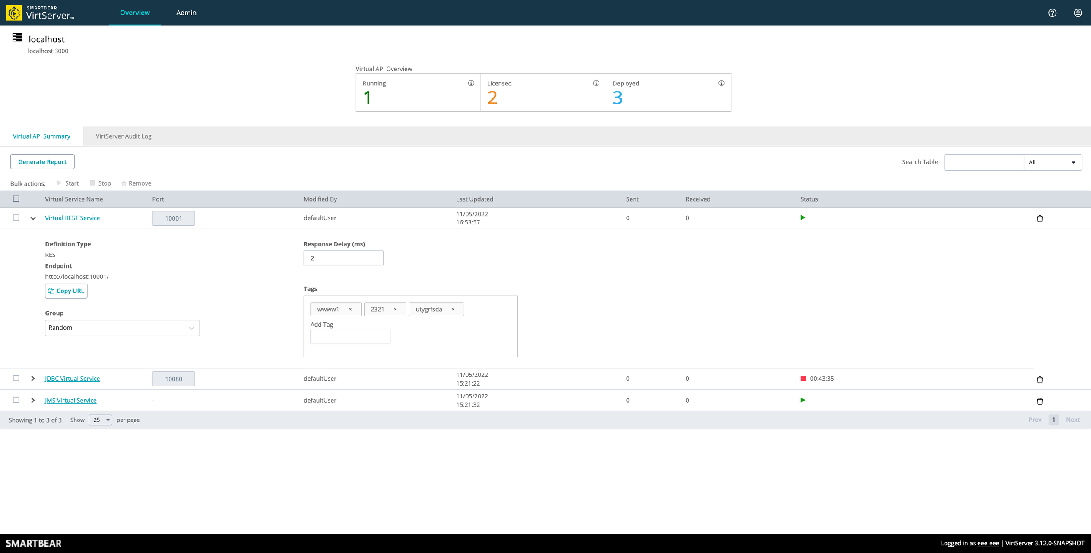Screen dimensions: 1091x553
Task: Select the JDBC Virtual Service checkbox
Action: click(16, 378)
